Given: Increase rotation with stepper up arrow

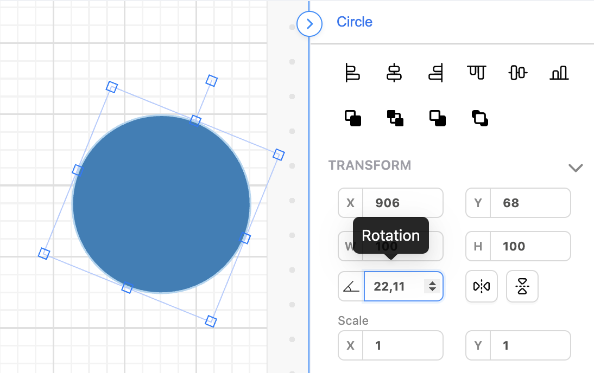Looking at the screenshot, I should pos(432,283).
